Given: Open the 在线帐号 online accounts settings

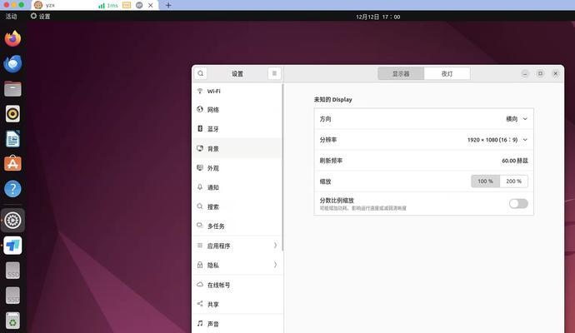Looking at the screenshot, I should [237, 285].
